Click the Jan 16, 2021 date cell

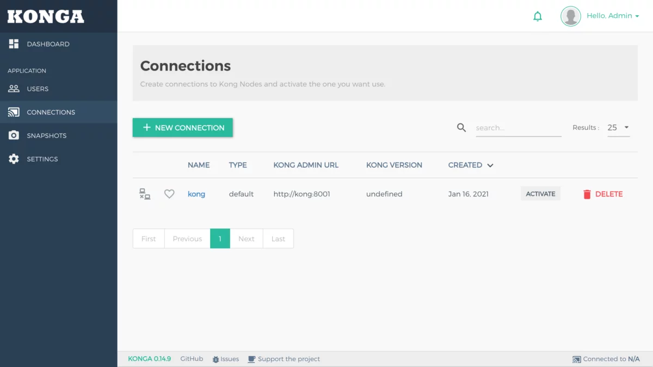click(469, 194)
